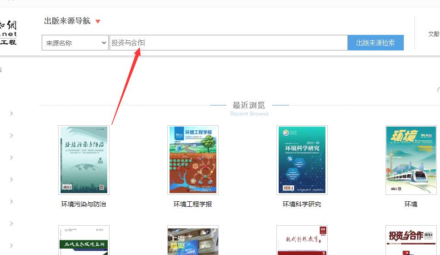
Task: Click the 环境污染与防治 title link
Action: pyautogui.click(x=83, y=204)
